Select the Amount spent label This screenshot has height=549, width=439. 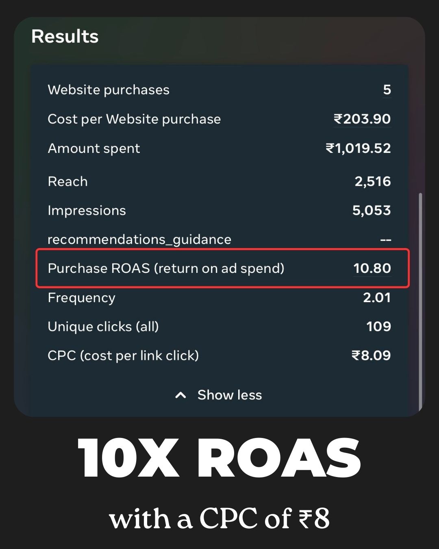click(x=94, y=148)
